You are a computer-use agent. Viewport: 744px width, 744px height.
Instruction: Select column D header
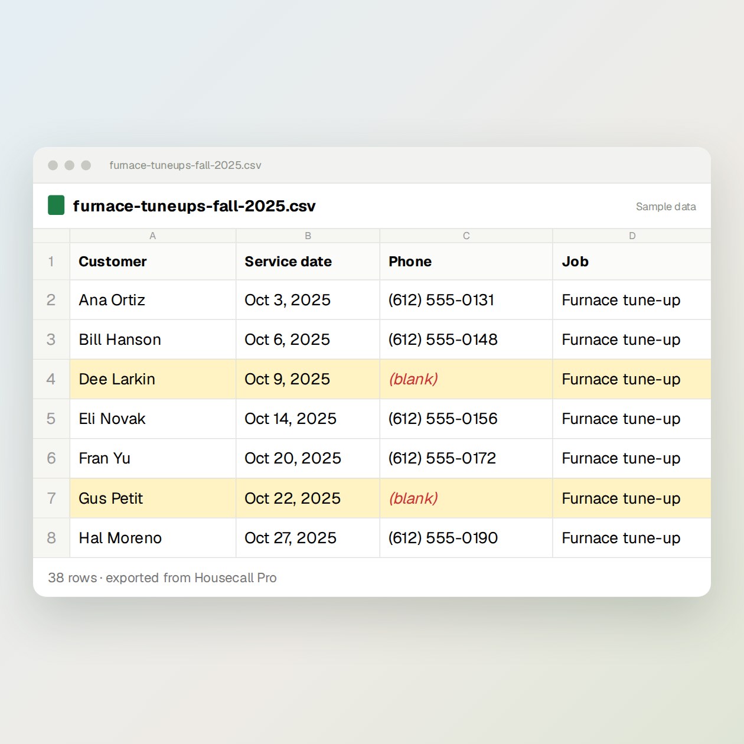(632, 236)
